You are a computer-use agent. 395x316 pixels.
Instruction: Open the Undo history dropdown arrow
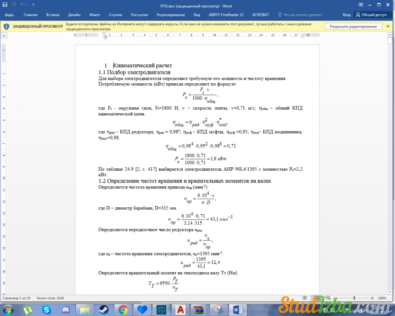pos(27,4)
